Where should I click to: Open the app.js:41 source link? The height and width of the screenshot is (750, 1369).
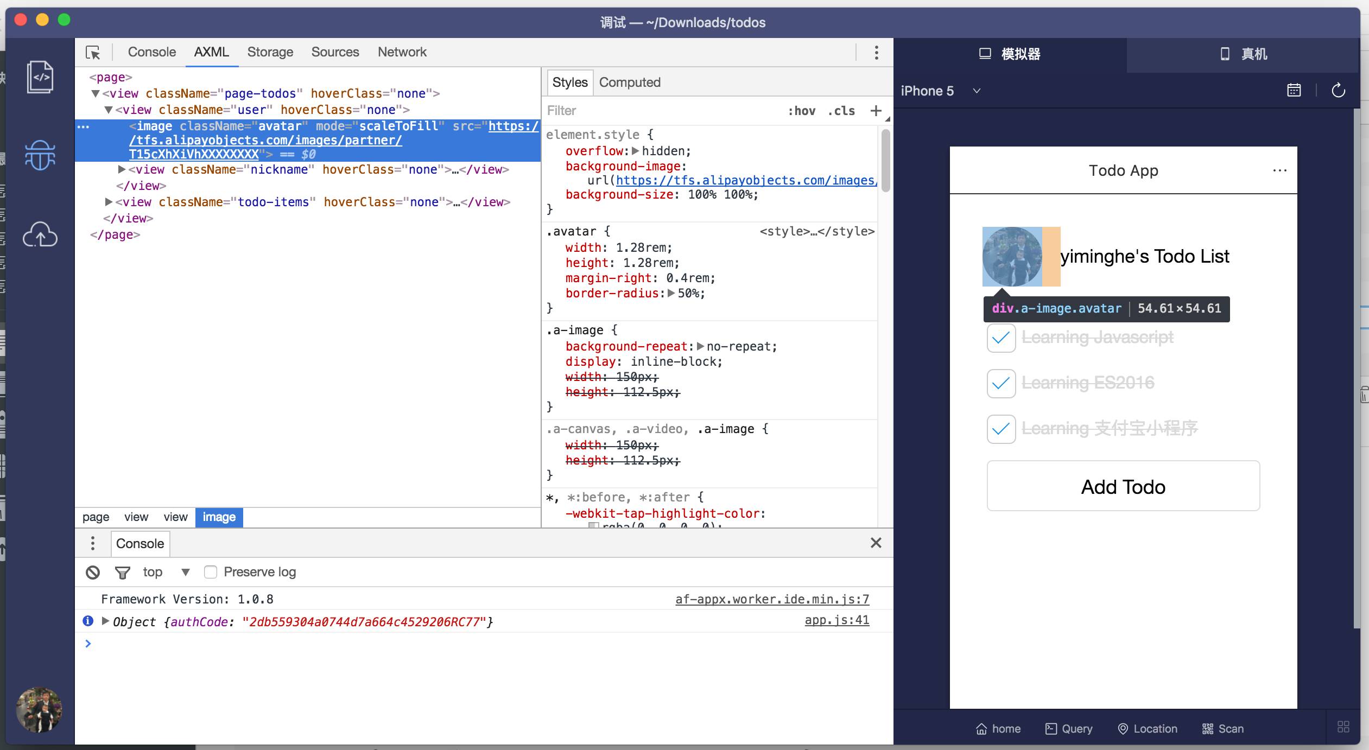point(836,620)
